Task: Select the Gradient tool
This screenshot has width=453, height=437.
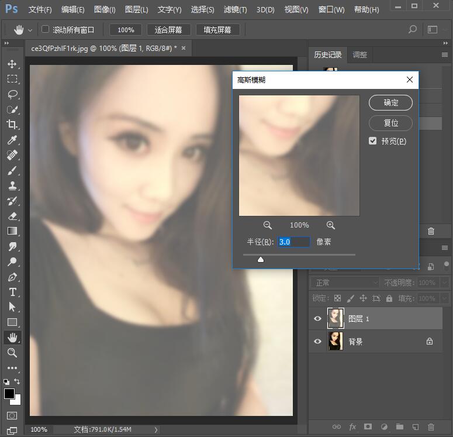Action: tap(12, 231)
